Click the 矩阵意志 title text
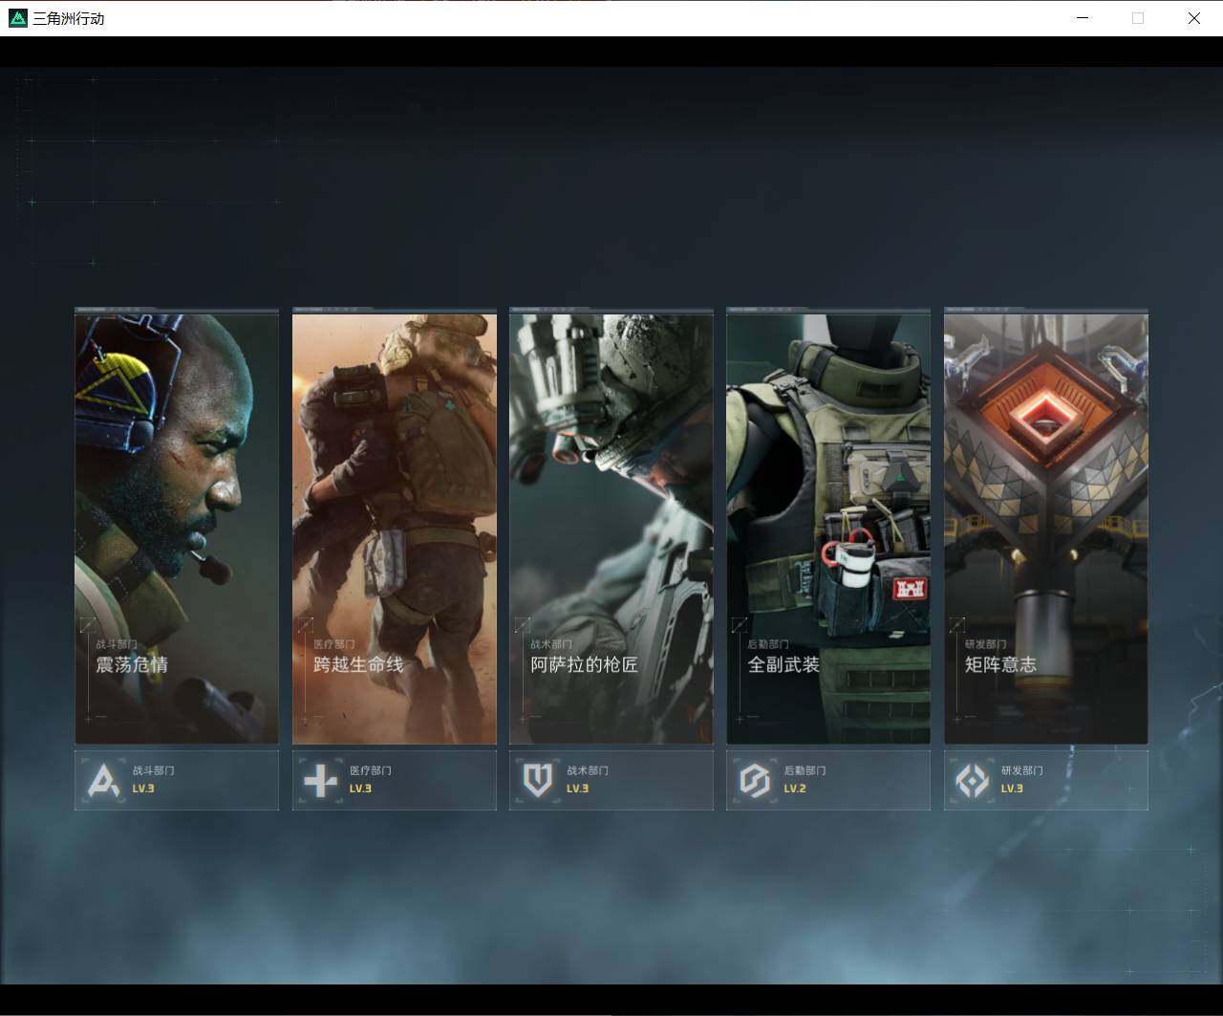The image size is (1223, 1016). point(1000,664)
